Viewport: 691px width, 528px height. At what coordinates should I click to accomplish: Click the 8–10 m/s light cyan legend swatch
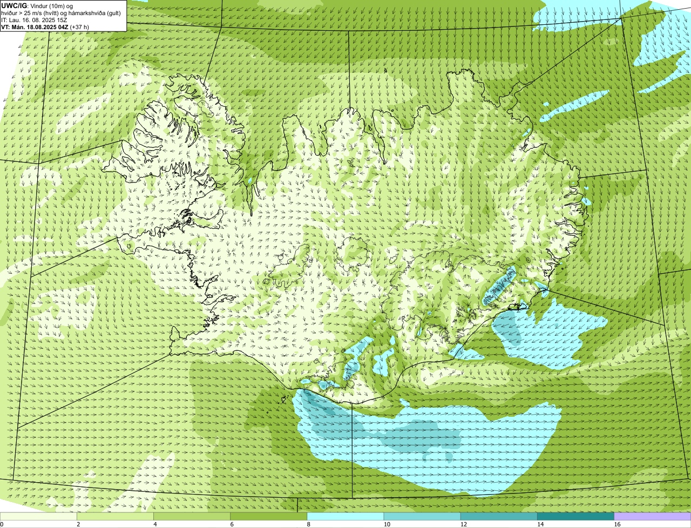click(345, 516)
